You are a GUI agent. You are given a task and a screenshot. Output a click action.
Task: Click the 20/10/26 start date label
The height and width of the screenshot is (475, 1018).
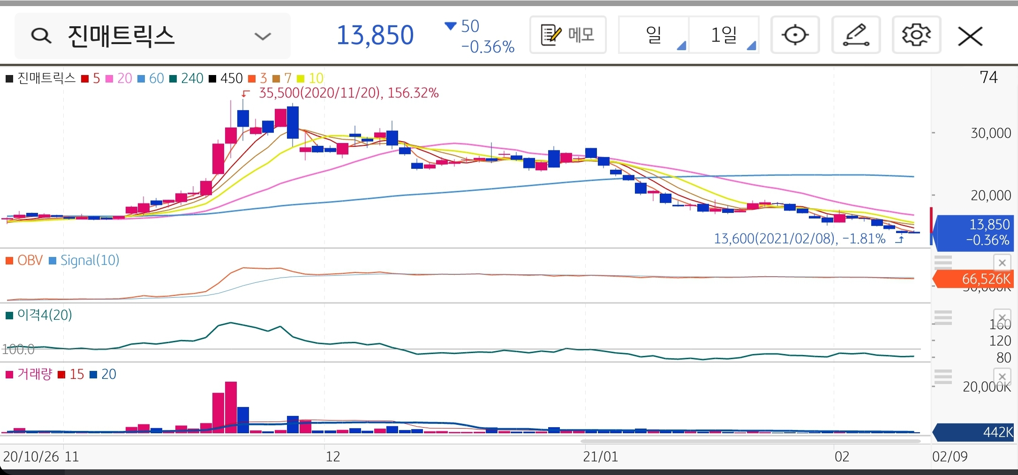[31, 457]
